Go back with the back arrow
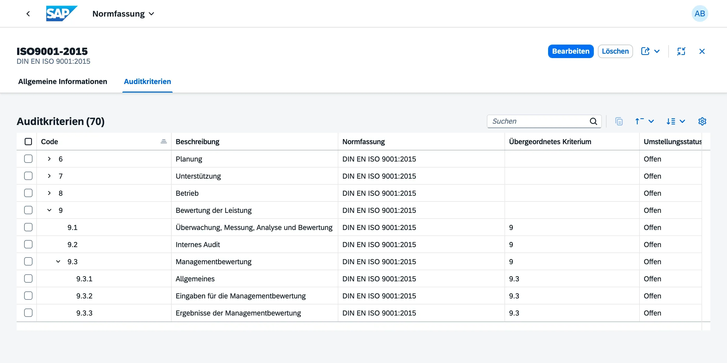 (x=28, y=13)
